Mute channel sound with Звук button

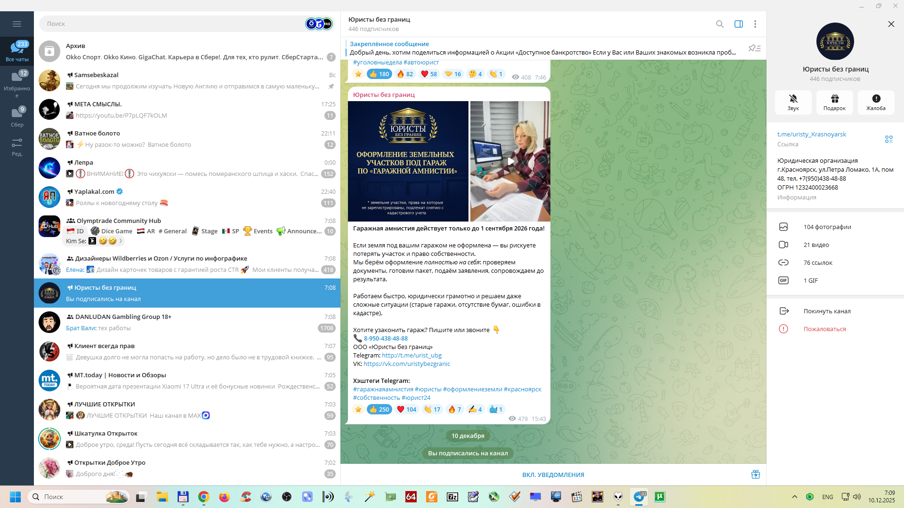[793, 102]
